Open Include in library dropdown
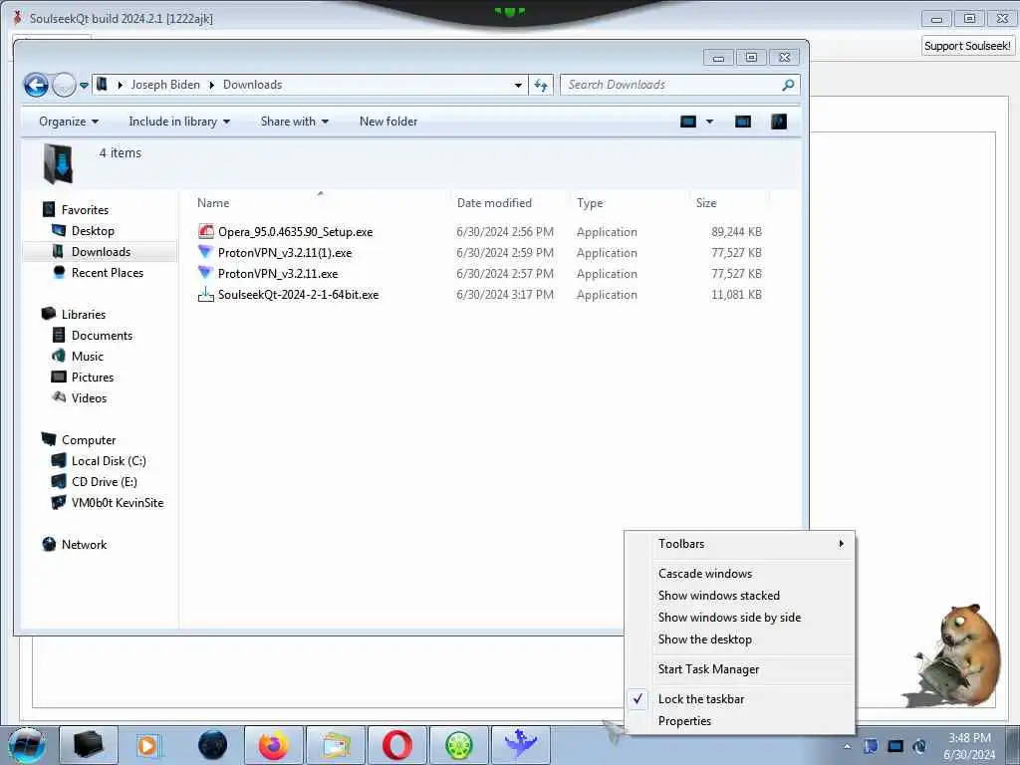 (179, 122)
